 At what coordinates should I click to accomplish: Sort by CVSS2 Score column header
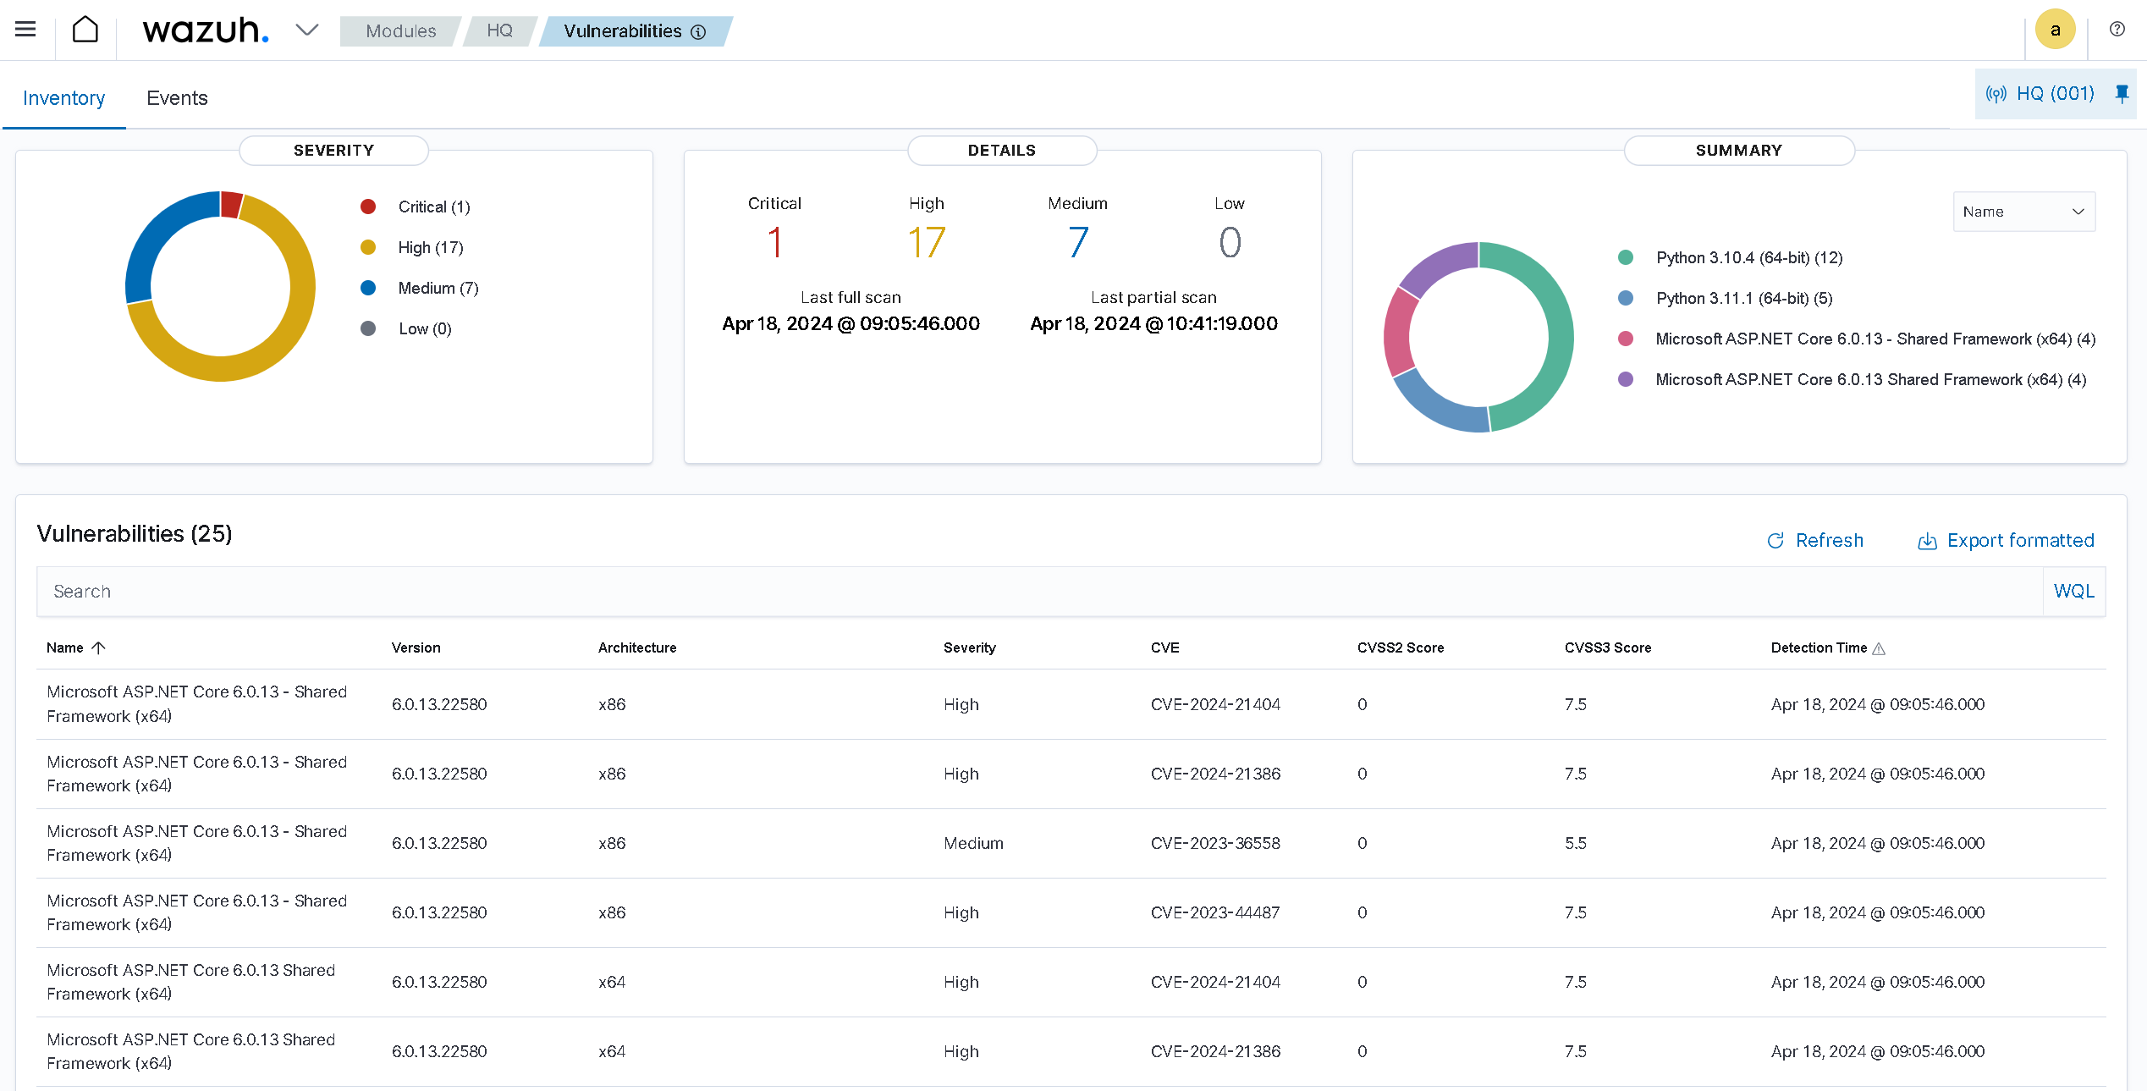(x=1401, y=647)
